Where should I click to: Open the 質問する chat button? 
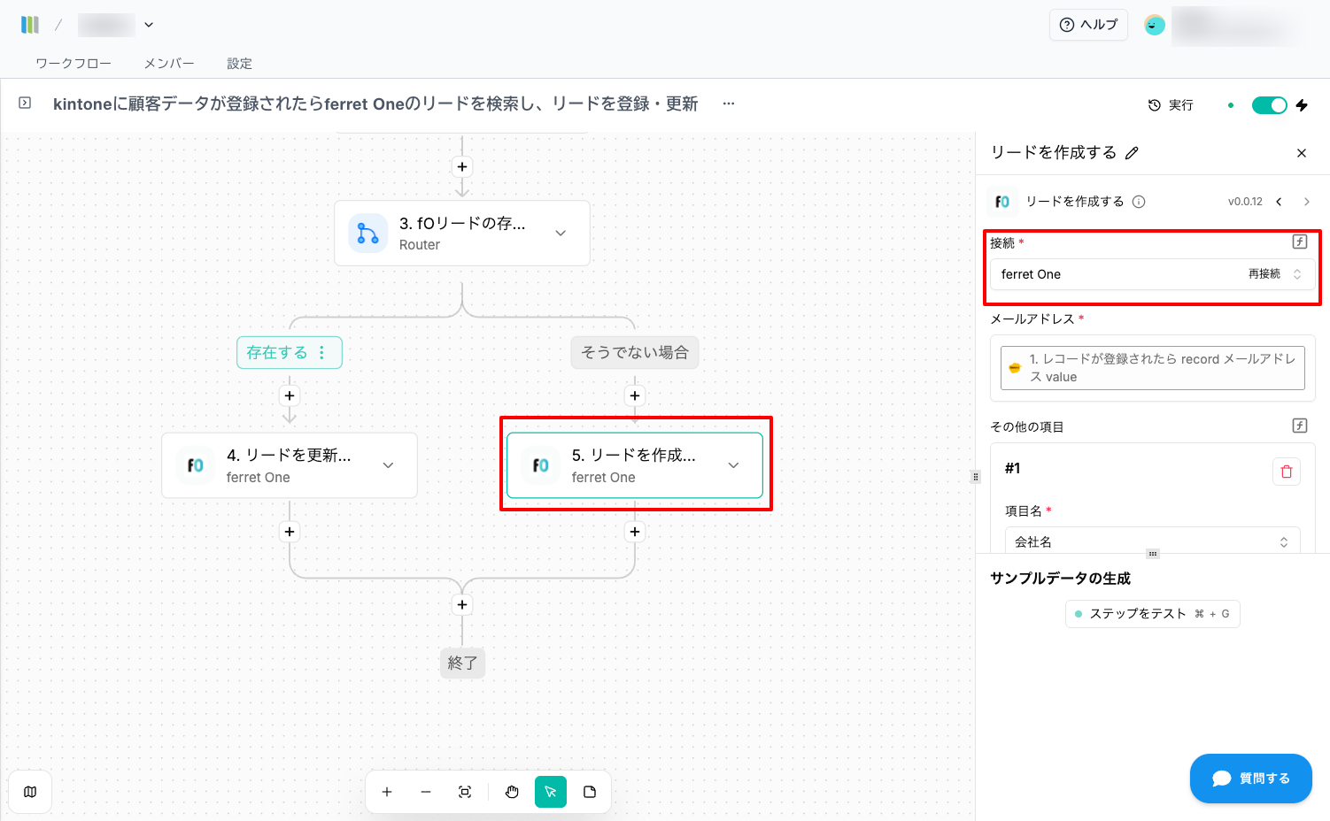click(1250, 779)
